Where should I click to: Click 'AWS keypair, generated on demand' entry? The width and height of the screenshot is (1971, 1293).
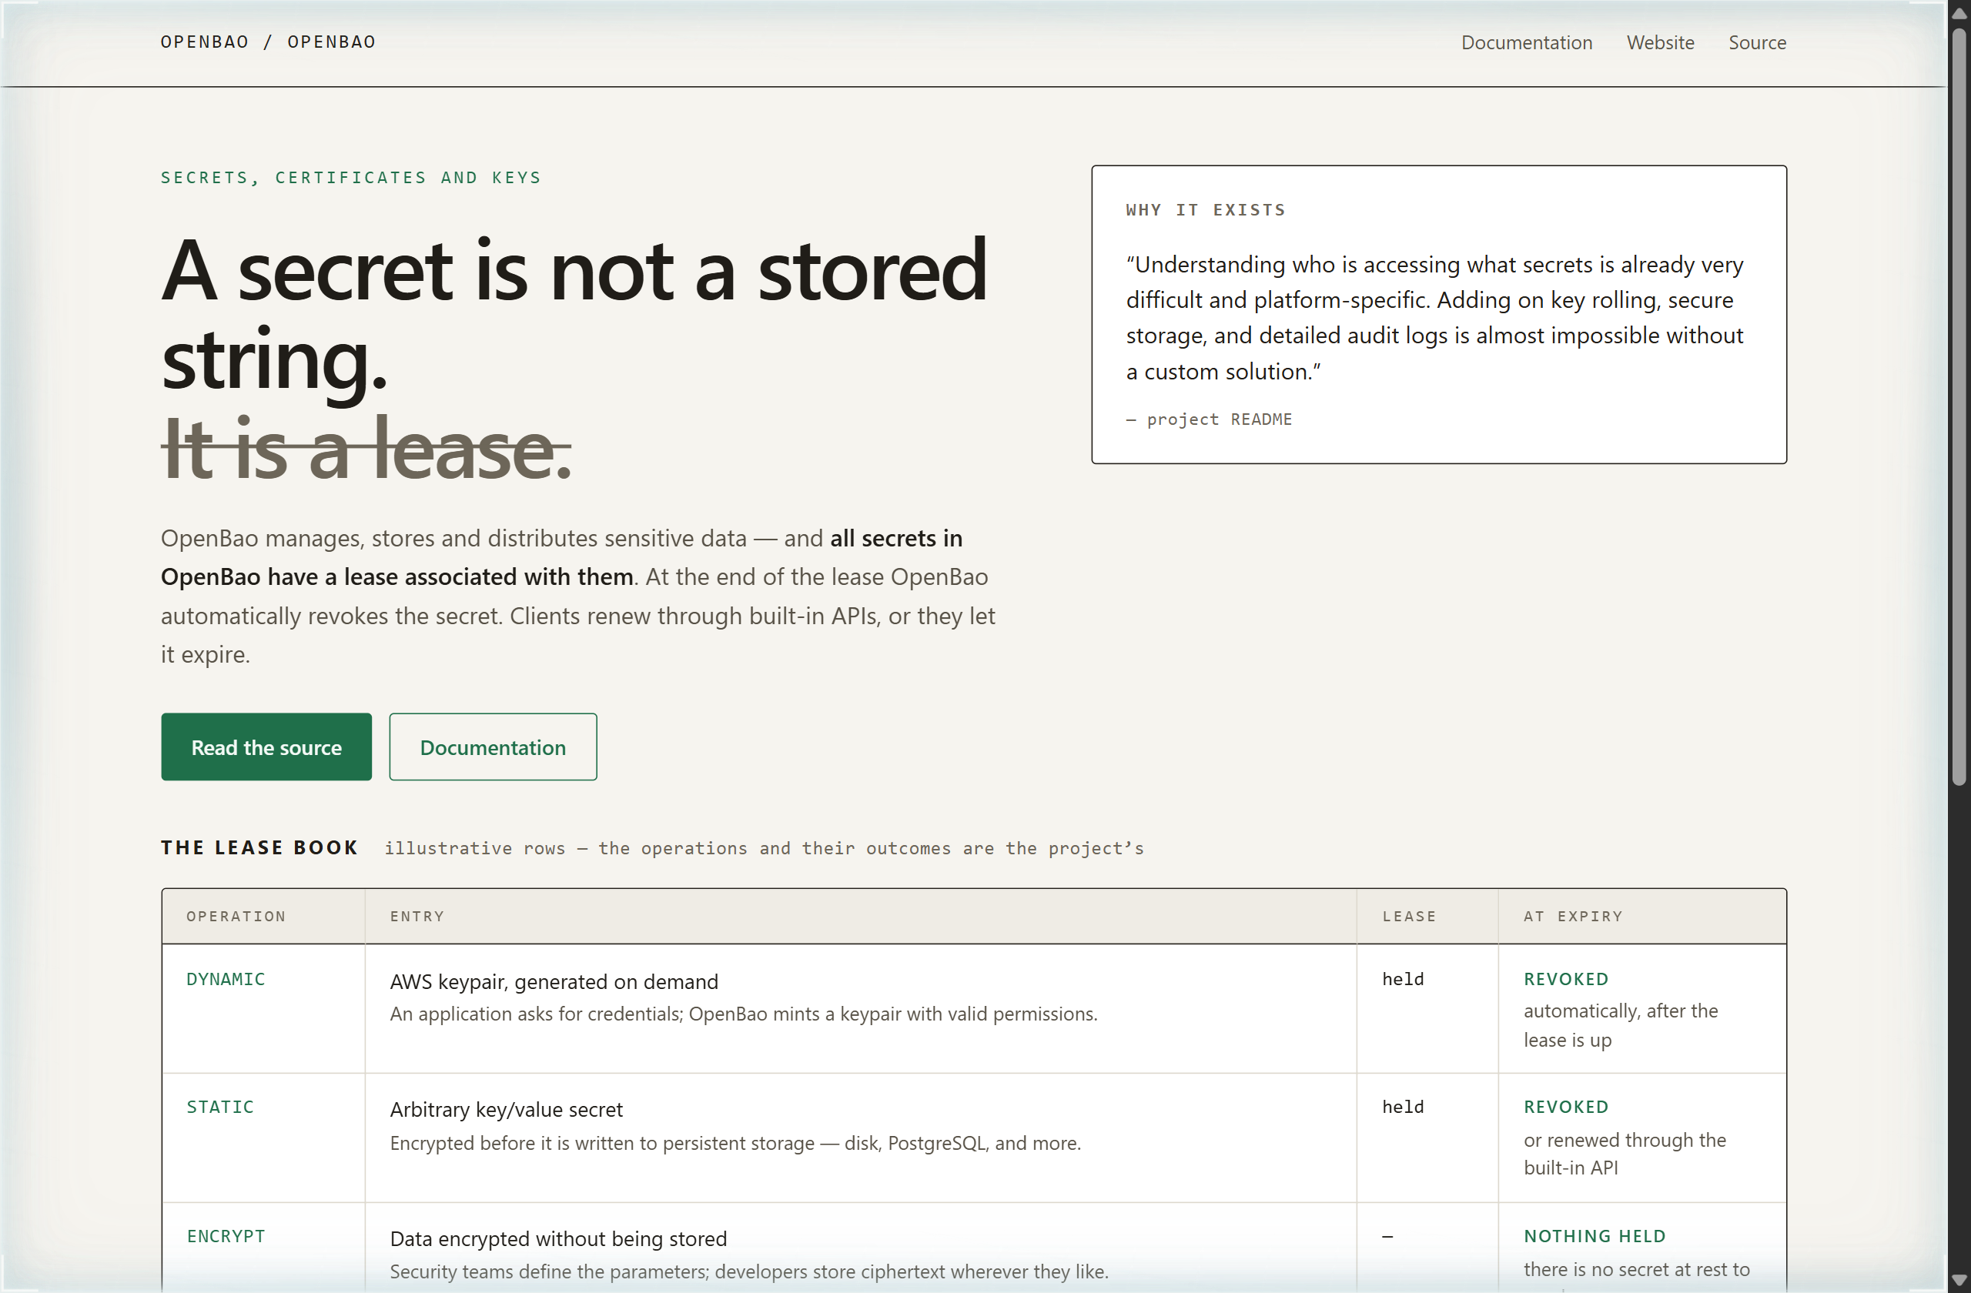(554, 982)
